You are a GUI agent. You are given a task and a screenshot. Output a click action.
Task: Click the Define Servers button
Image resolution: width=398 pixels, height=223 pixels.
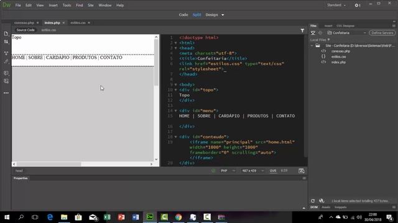point(382,33)
